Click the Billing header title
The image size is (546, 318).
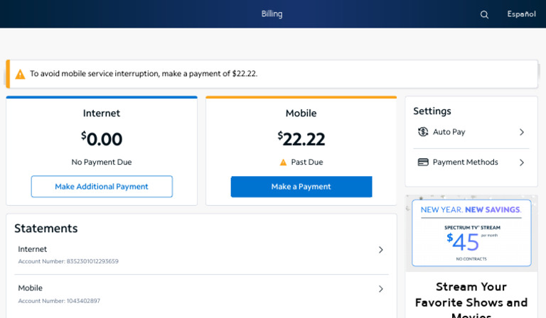(x=272, y=14)
